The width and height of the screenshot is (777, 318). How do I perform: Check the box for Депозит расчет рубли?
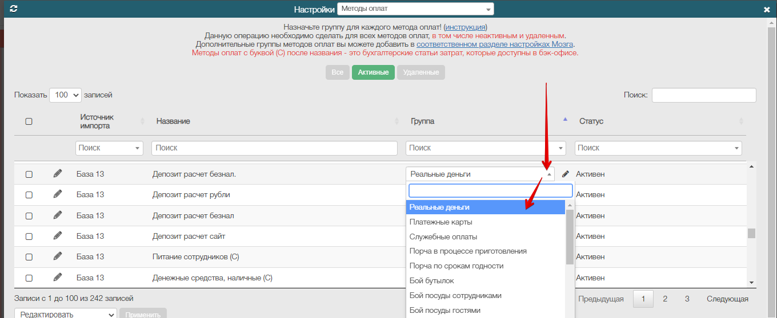29,195
